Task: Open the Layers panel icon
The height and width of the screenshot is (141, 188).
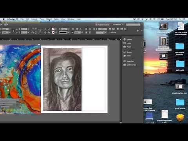Action: click(125, 40)
